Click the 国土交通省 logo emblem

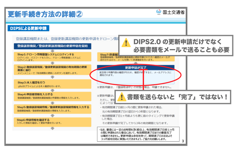click(x=159, y=12)
